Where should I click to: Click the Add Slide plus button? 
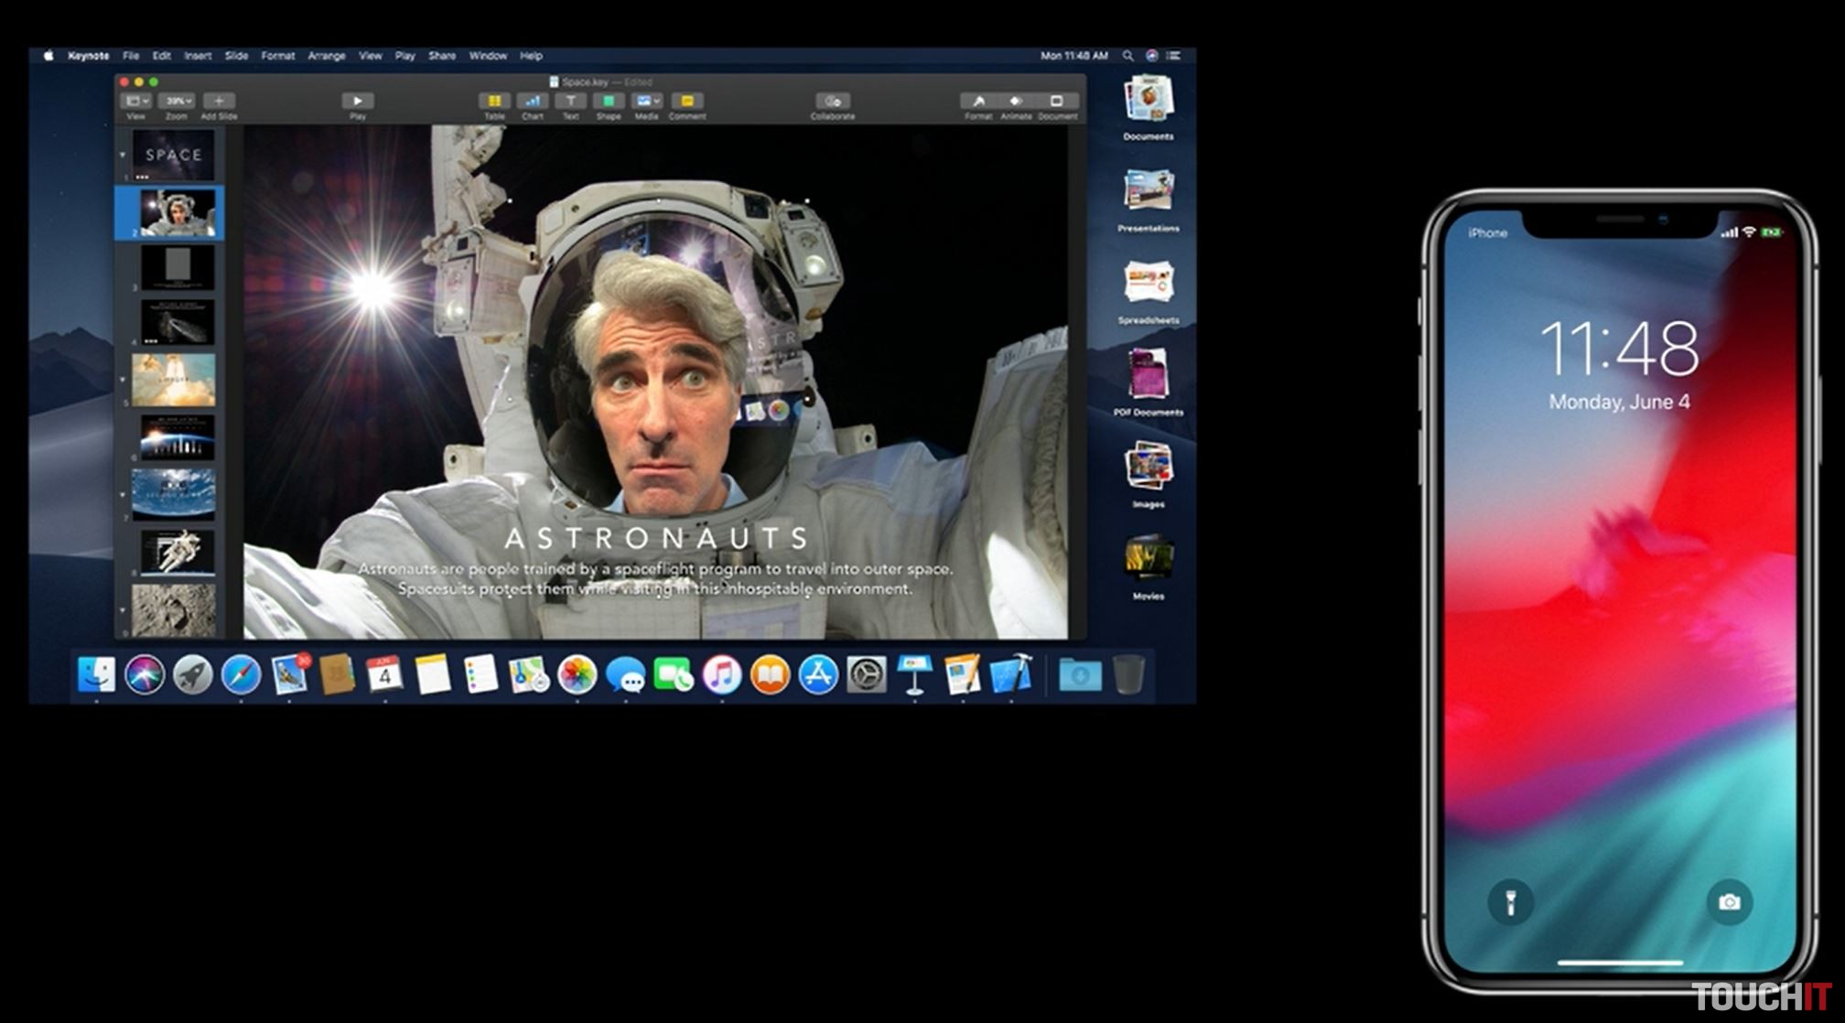[x=219, y=102]
